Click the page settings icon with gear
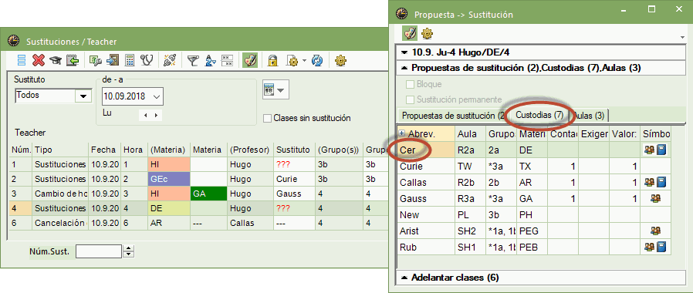Viewport: 693px width, 293px height. click(x=292, y=60)
